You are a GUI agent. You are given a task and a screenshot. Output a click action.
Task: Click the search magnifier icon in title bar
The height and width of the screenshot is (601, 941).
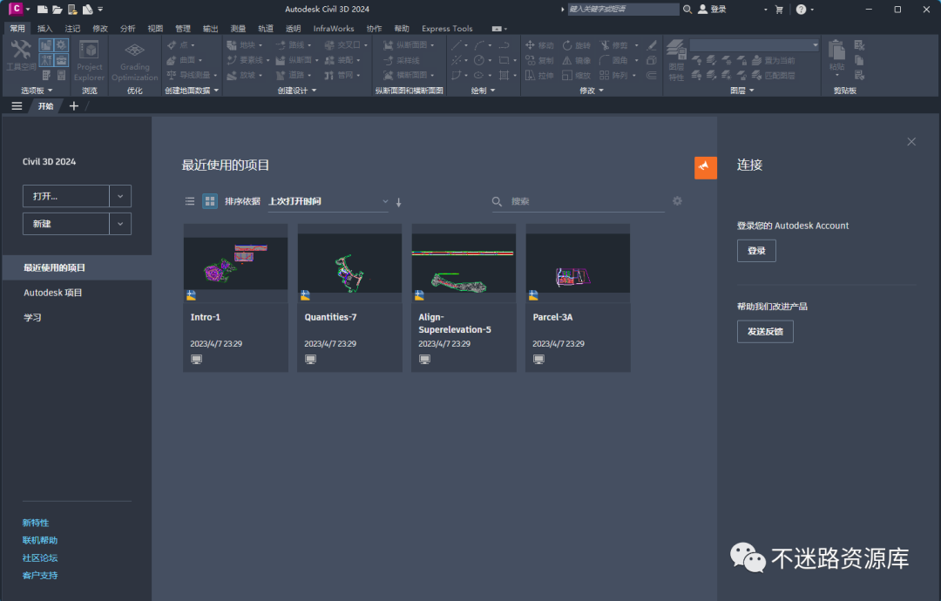(x=687, y=9)
